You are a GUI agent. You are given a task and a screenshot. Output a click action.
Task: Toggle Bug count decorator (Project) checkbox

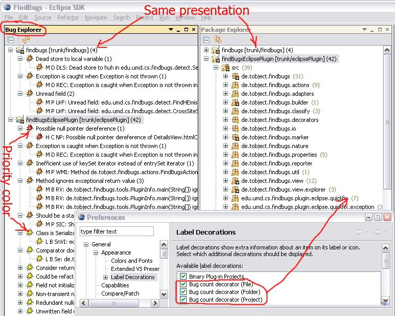point(183,300)
